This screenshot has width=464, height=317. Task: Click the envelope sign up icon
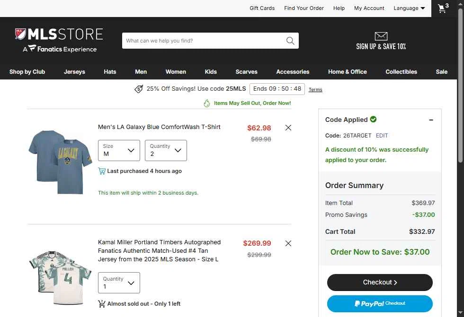[381, 36]
